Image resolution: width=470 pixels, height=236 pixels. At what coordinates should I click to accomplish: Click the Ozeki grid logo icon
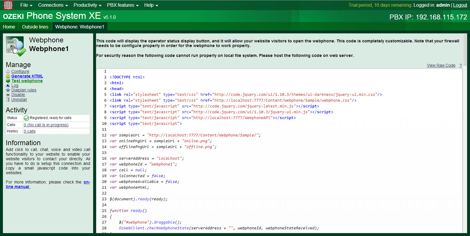click(8, 5)
